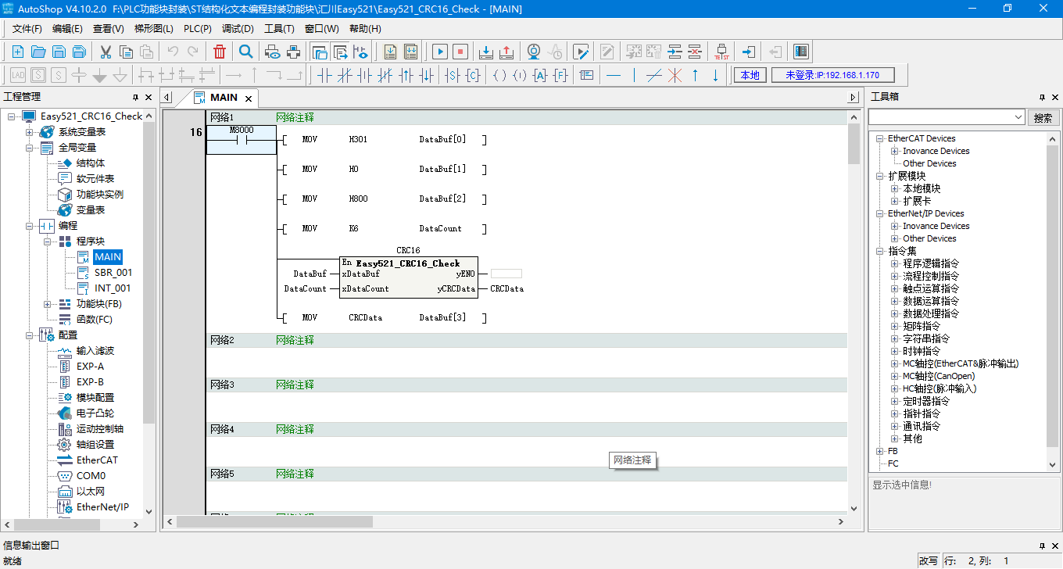Screen dimensions: 1063x569
Task: Select SBR_001 in the project tree
Action: (113, 273)
